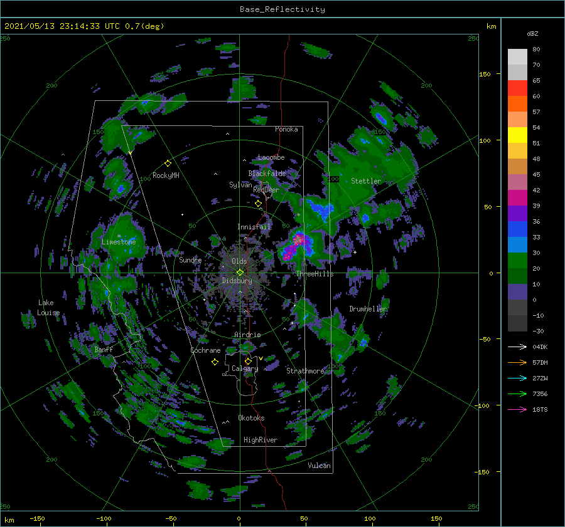This screenshot has width=565, height=527.
Task: Select the red 60-65 dBZ swatch
Action: click(517, 88)
